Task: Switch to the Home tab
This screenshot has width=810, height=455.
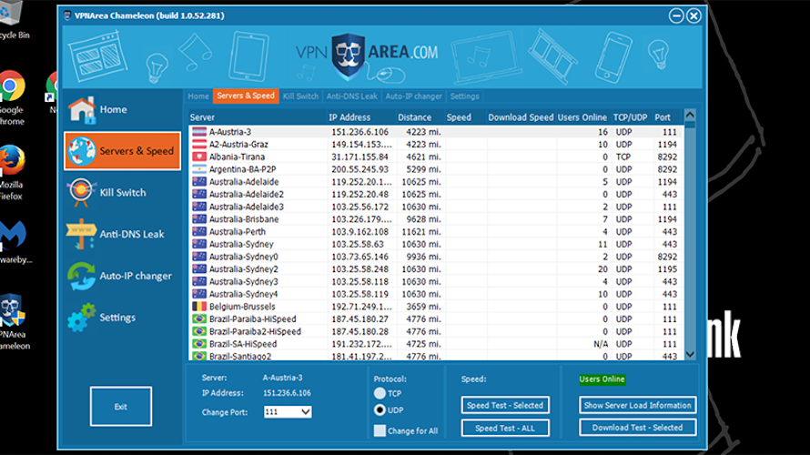Action: pyautogui.click(x=198, y=96)
